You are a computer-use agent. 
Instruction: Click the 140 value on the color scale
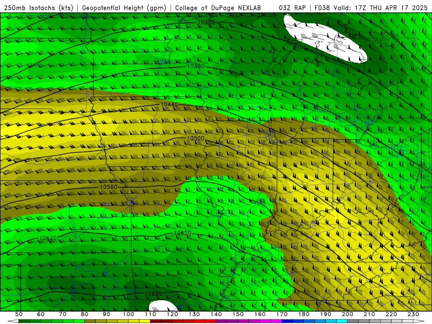click(216, 314)
